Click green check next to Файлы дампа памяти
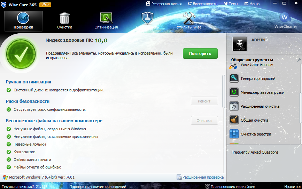The height and width of the screenshot is (189, 302). point(9,159)
